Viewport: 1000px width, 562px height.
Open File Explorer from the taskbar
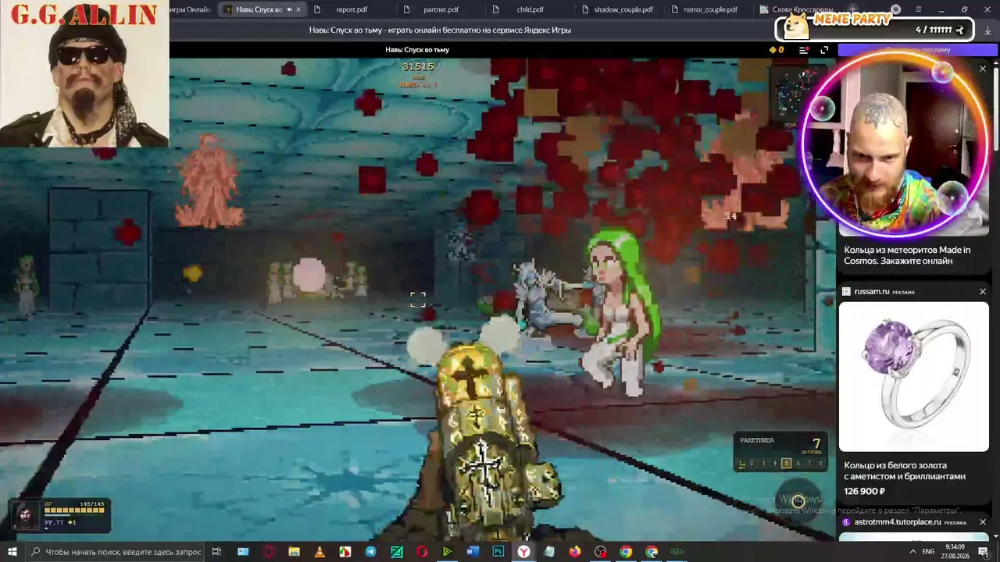294,552
